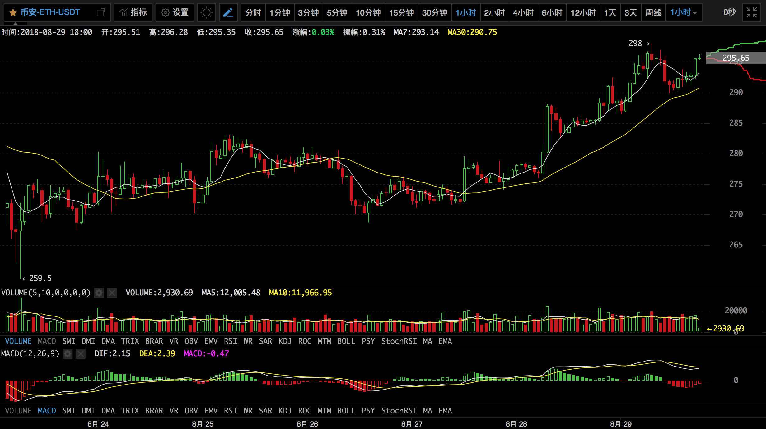Viewport: 766px width, 429px height.
Task: Close the VOLUME indicator panel
Action: pos(112,293)
